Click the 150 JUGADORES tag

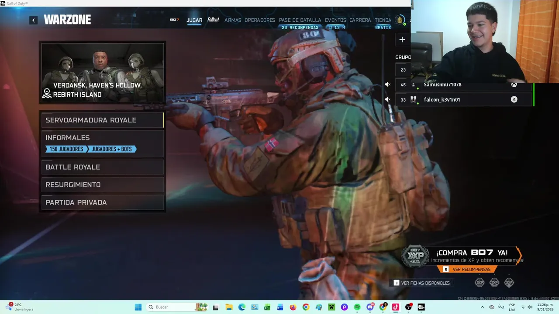pos(66,149)
